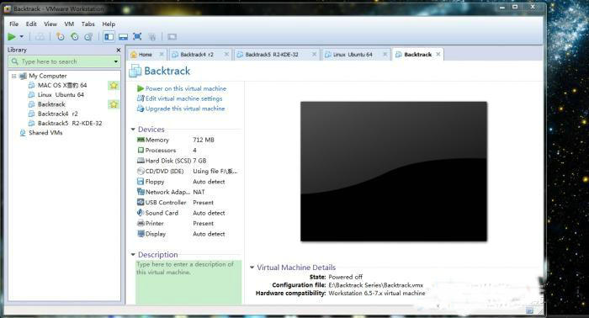Image resolution: width=589 pixels, height=318 pixels.
Task: Click the Enter Full Screen icon in toolbar
Action: [x=137, y=37]
